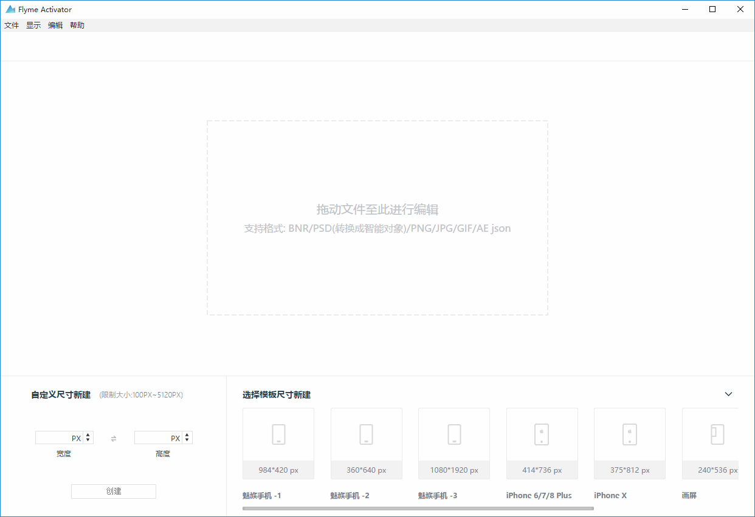Select the 魅族手机 -2 phone template icon
The image size is (755, 517).
pyautogui.click(x=366, y=434)
